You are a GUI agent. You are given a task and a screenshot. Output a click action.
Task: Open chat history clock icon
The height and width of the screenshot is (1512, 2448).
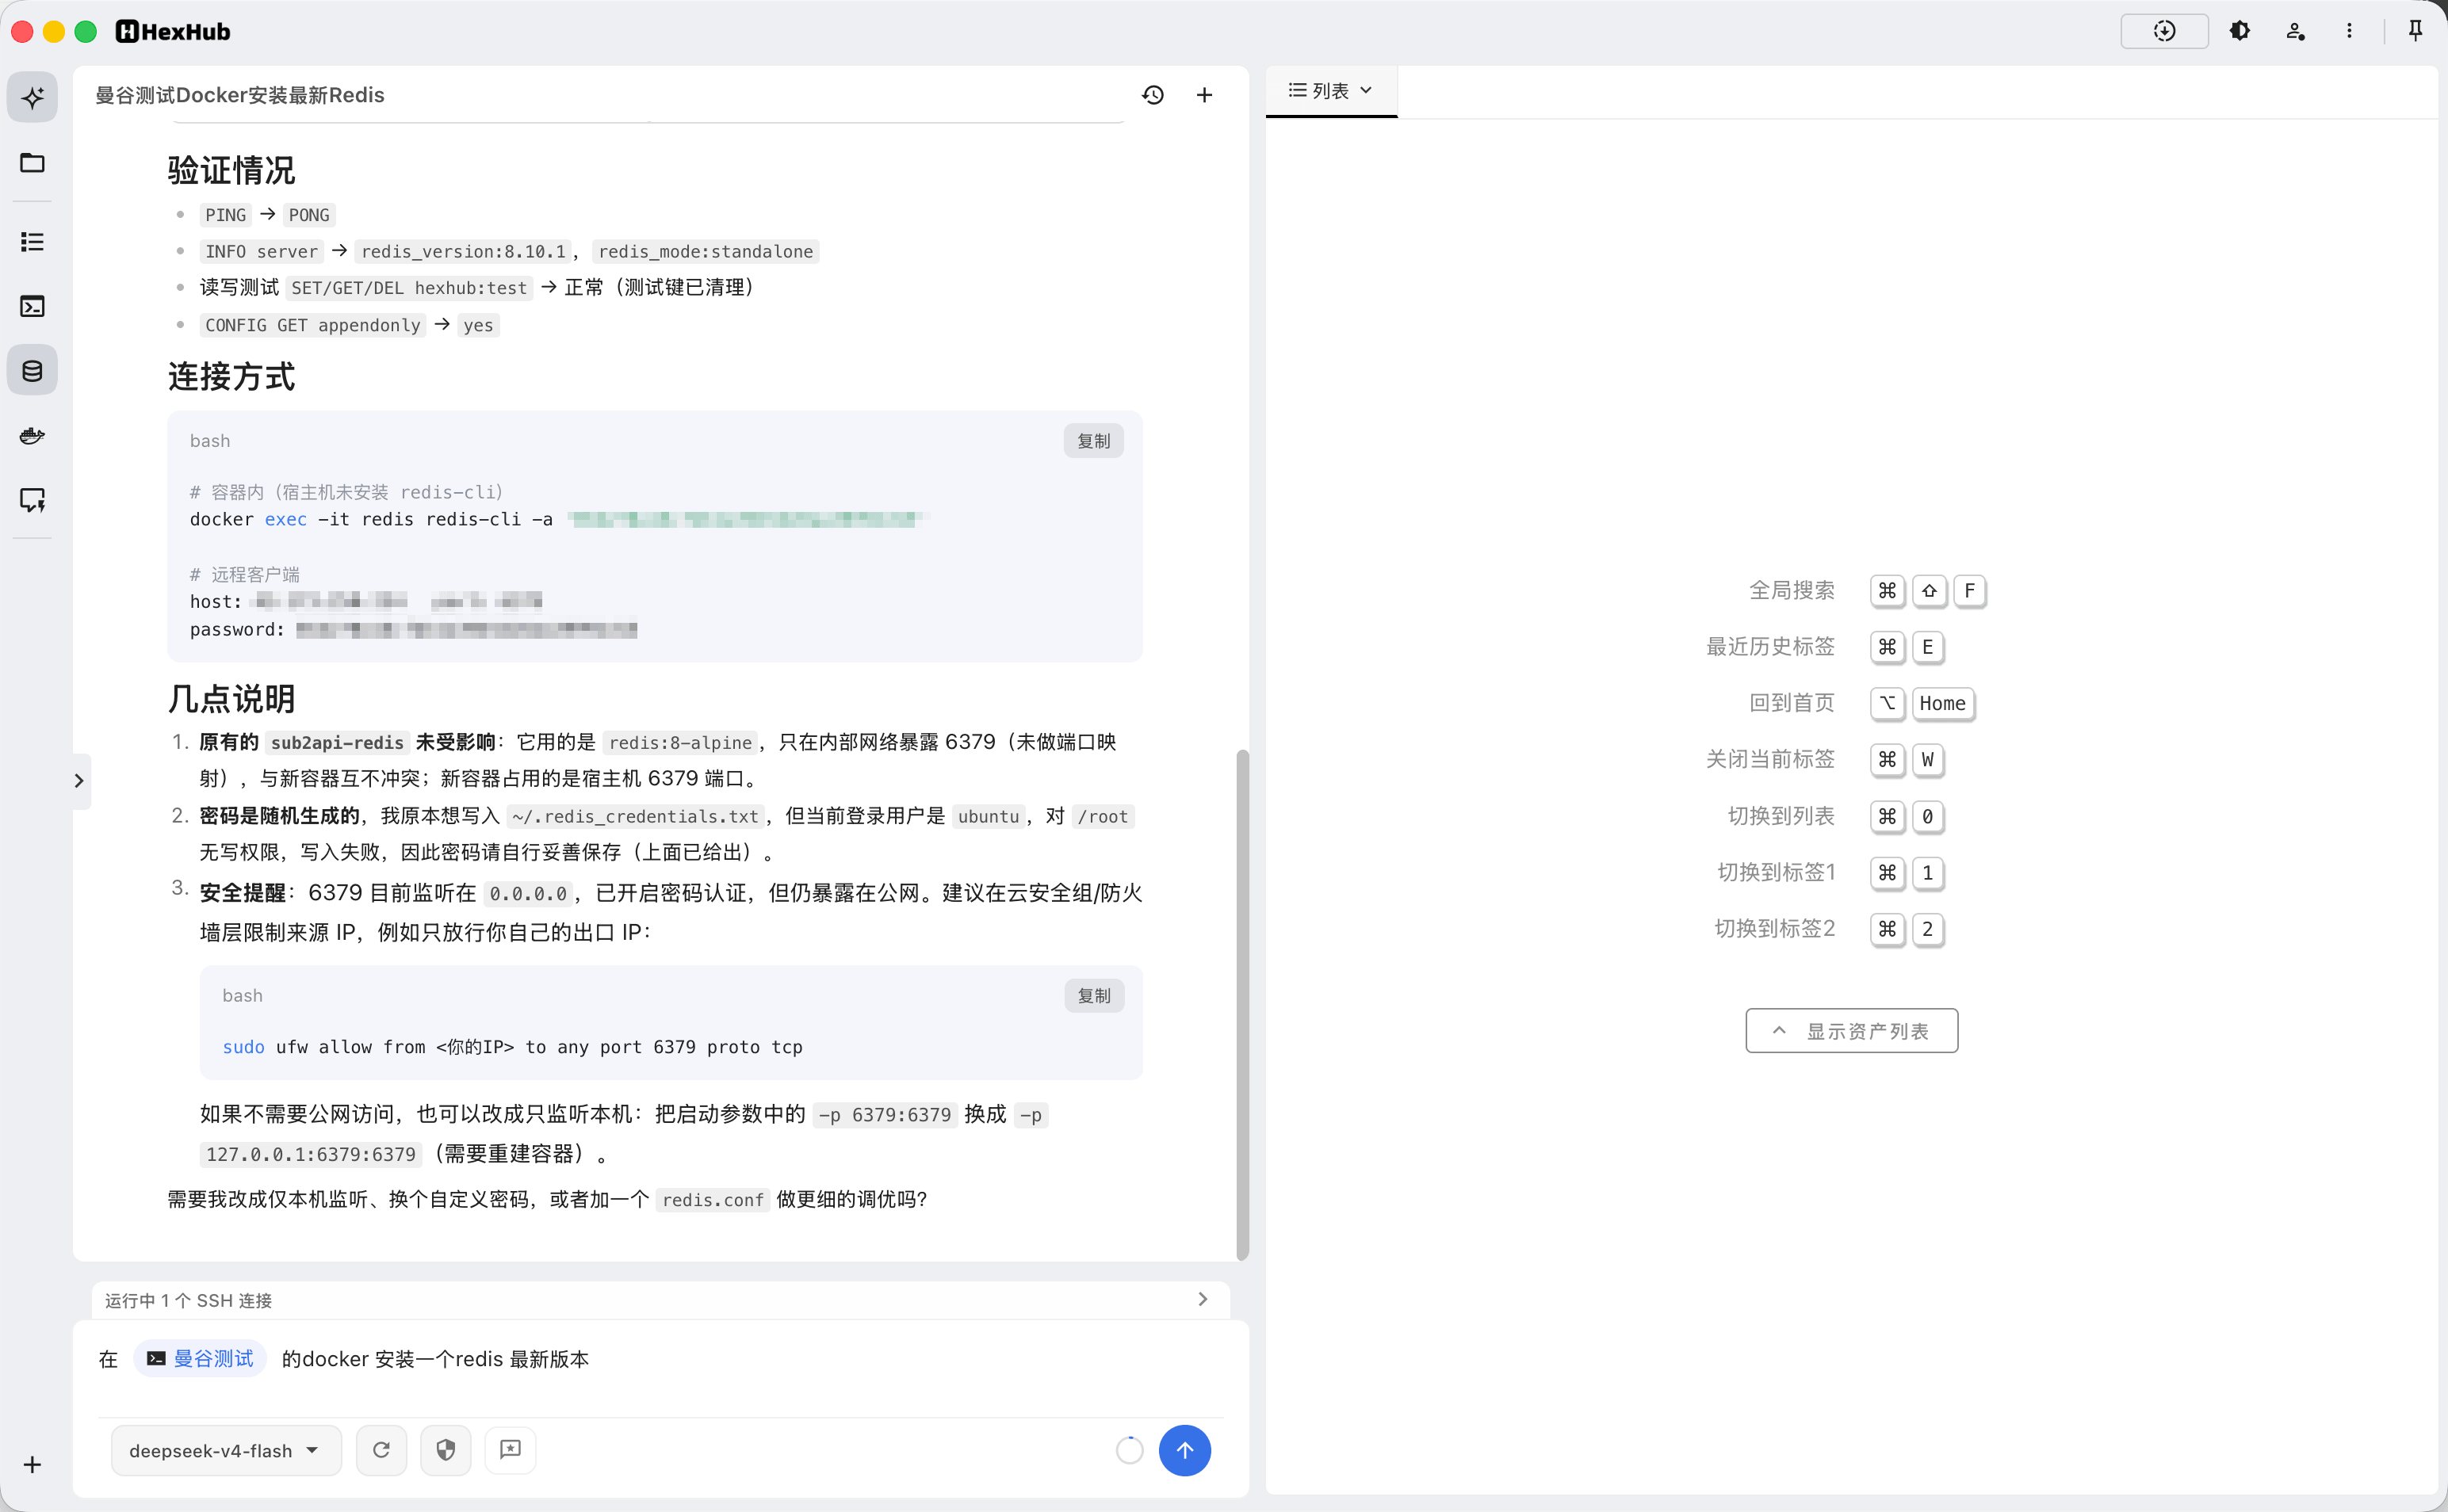[x=1153, y=95]
